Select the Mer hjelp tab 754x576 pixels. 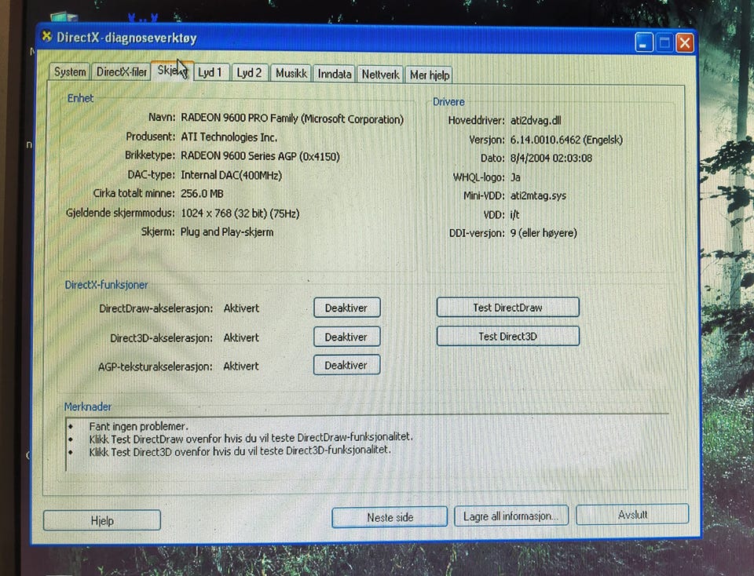(429, 75)
